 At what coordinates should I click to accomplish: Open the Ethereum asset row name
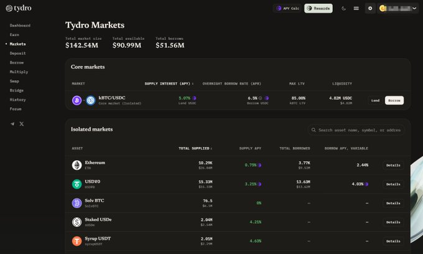(95, 162)
